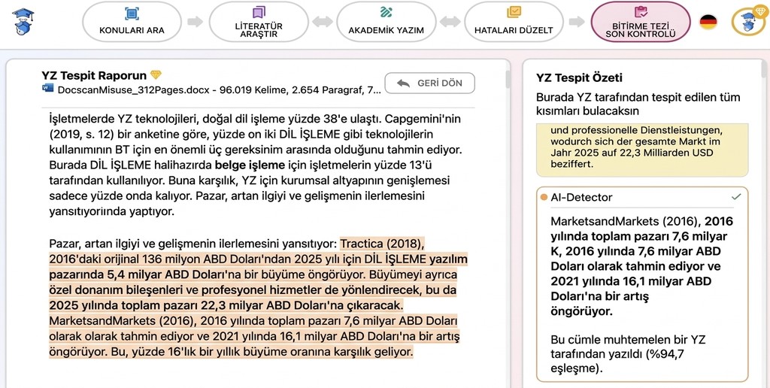Open the KONULARI ARA step

[x=132, y=22]
